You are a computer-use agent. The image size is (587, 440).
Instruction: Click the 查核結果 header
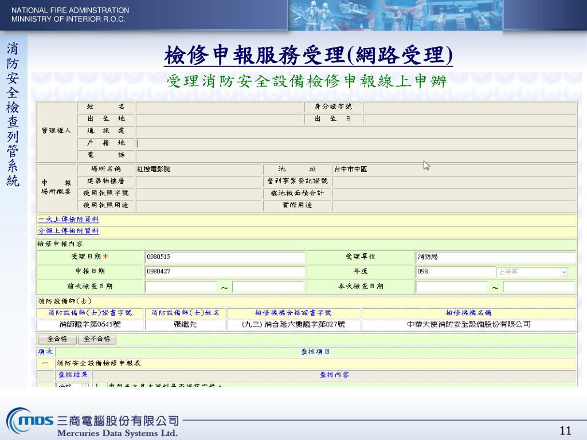coord(73,375)
